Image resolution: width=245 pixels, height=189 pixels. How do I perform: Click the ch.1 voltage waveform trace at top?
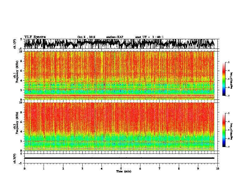pos(119,44)
